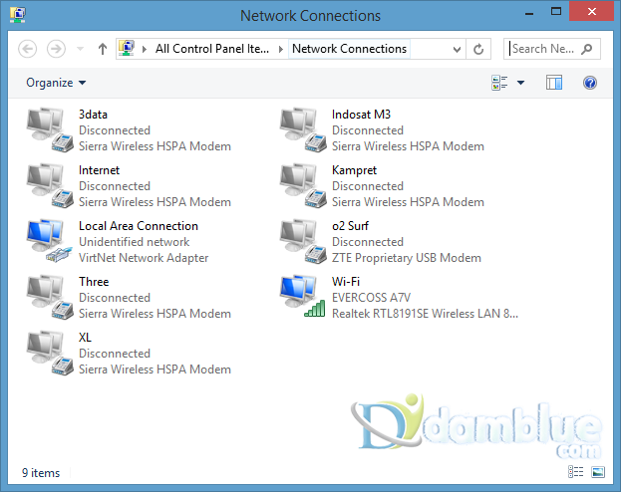Click the ZTE Proprietary USB Modem text
This screenshot has height=492, width=621.
407,258
